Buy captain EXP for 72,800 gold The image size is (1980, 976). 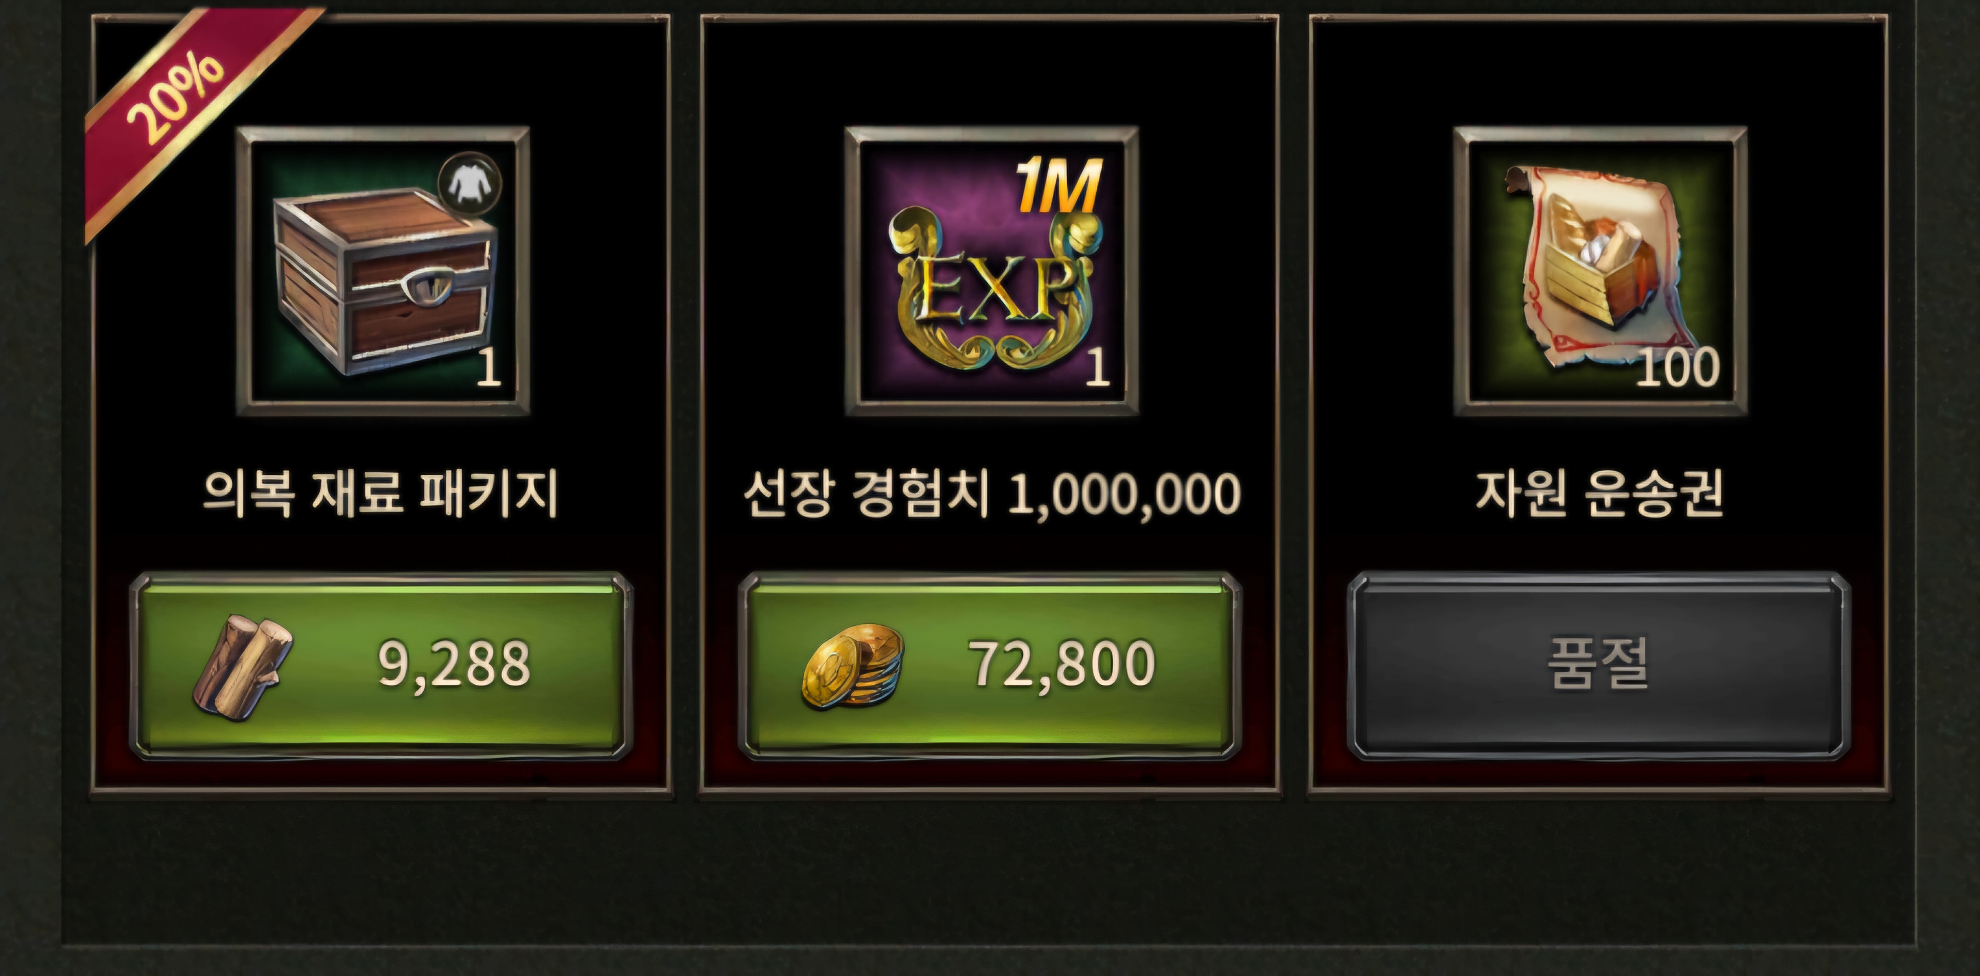pos(990,666)
